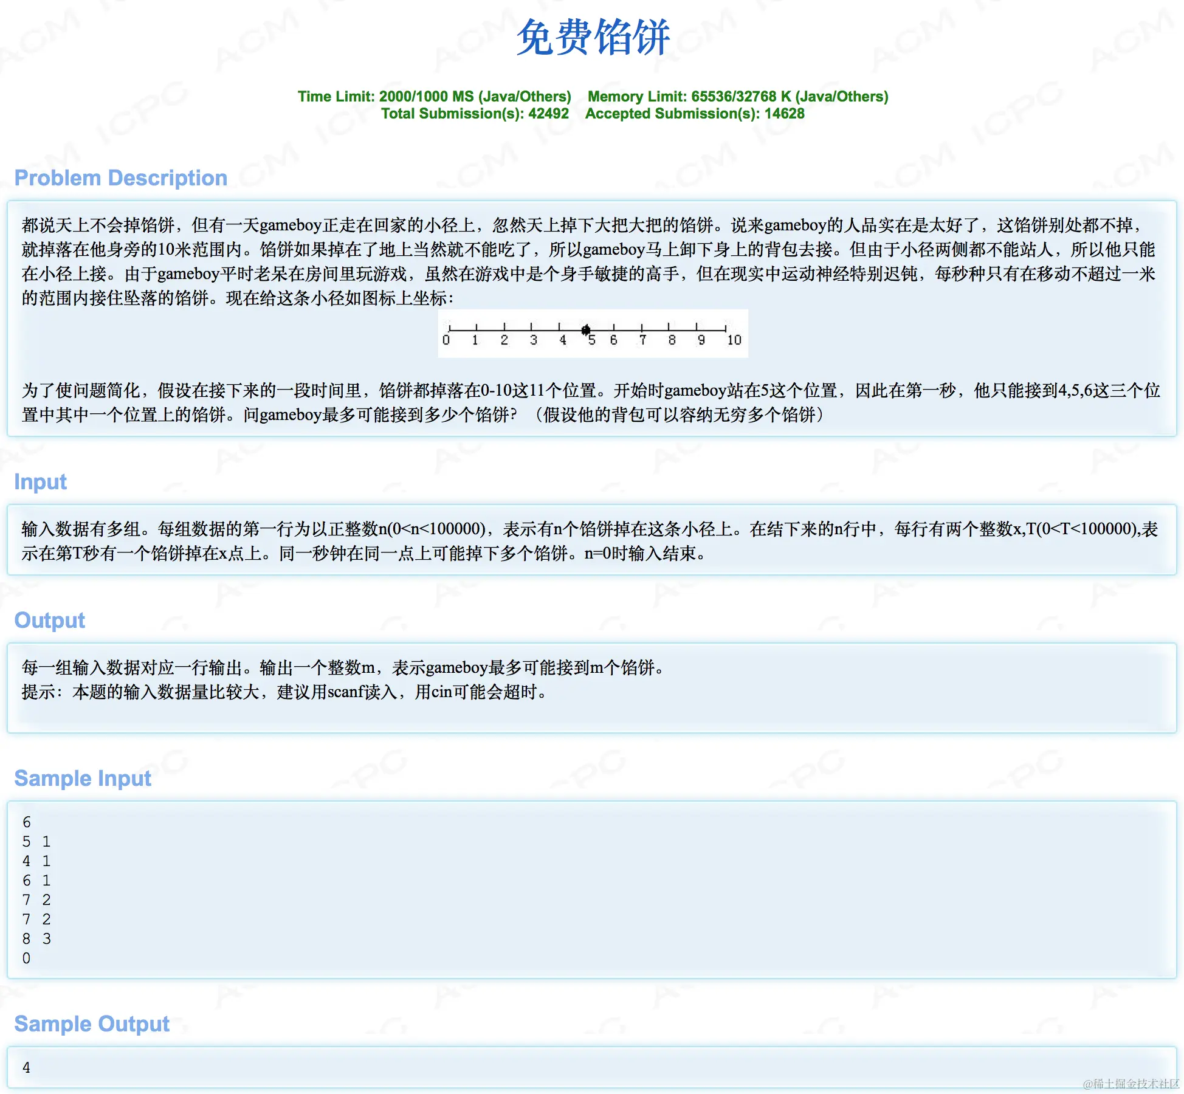Click Total Submission(s) count text
1184x1094 pixels.
(475, 114)
